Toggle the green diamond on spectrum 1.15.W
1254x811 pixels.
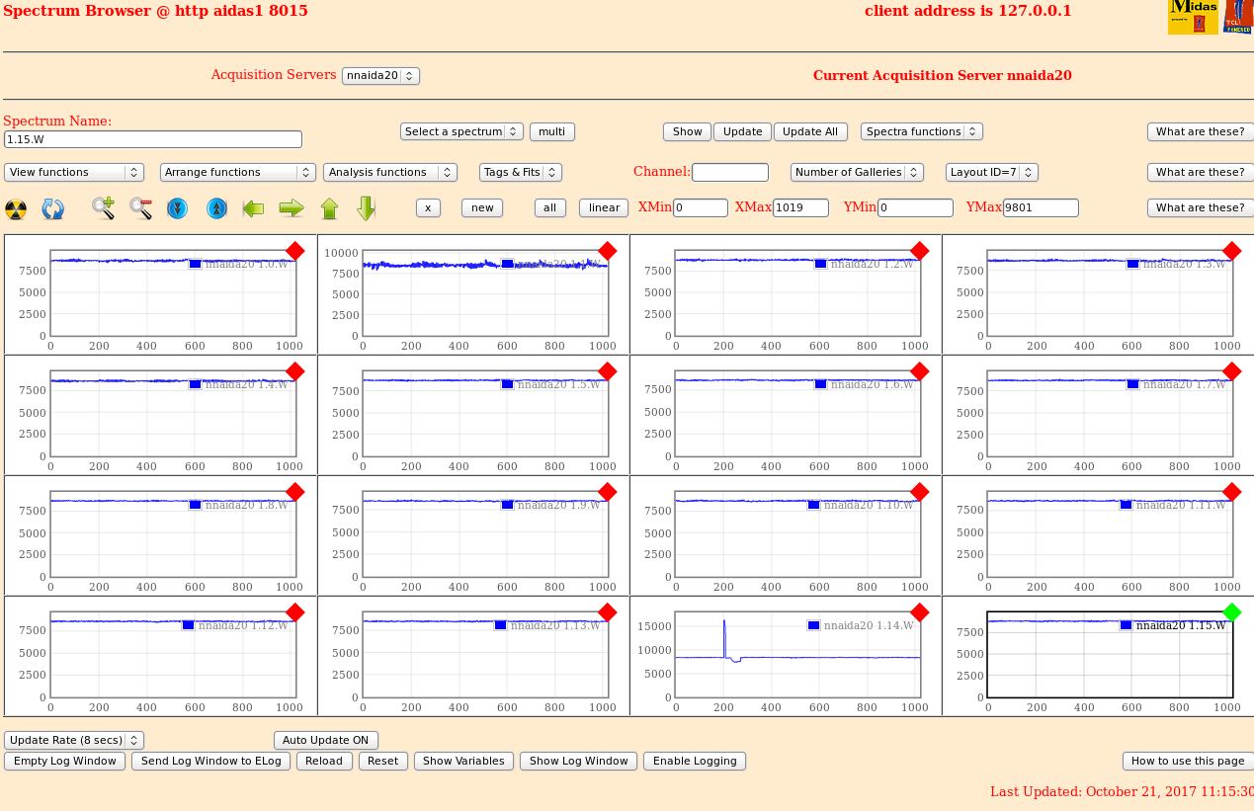[x=1231, y=612]
